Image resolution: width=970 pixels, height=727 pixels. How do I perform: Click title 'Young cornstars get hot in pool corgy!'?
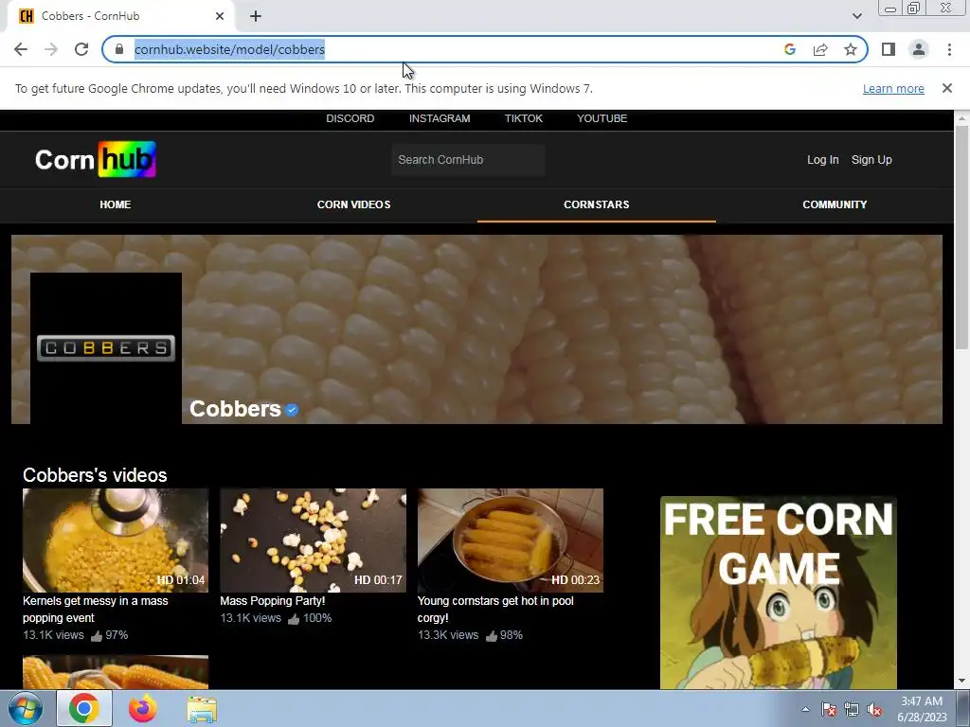(x=494, y=609)
